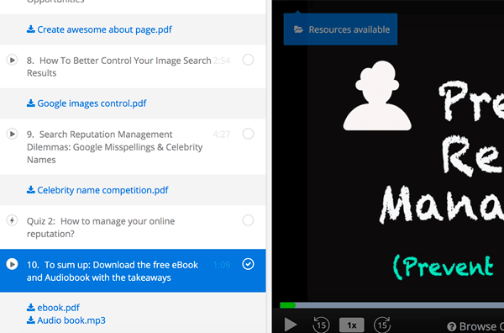Click download icon beside Audio book.mp3
This screenshot has width=504, height=333.
tap(31, 320)
